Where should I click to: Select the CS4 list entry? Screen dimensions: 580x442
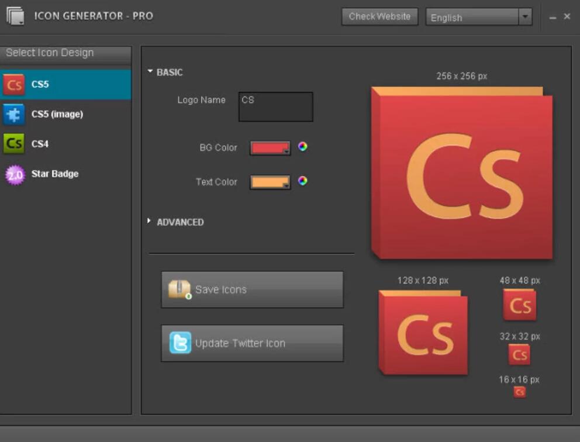(65, 144)
